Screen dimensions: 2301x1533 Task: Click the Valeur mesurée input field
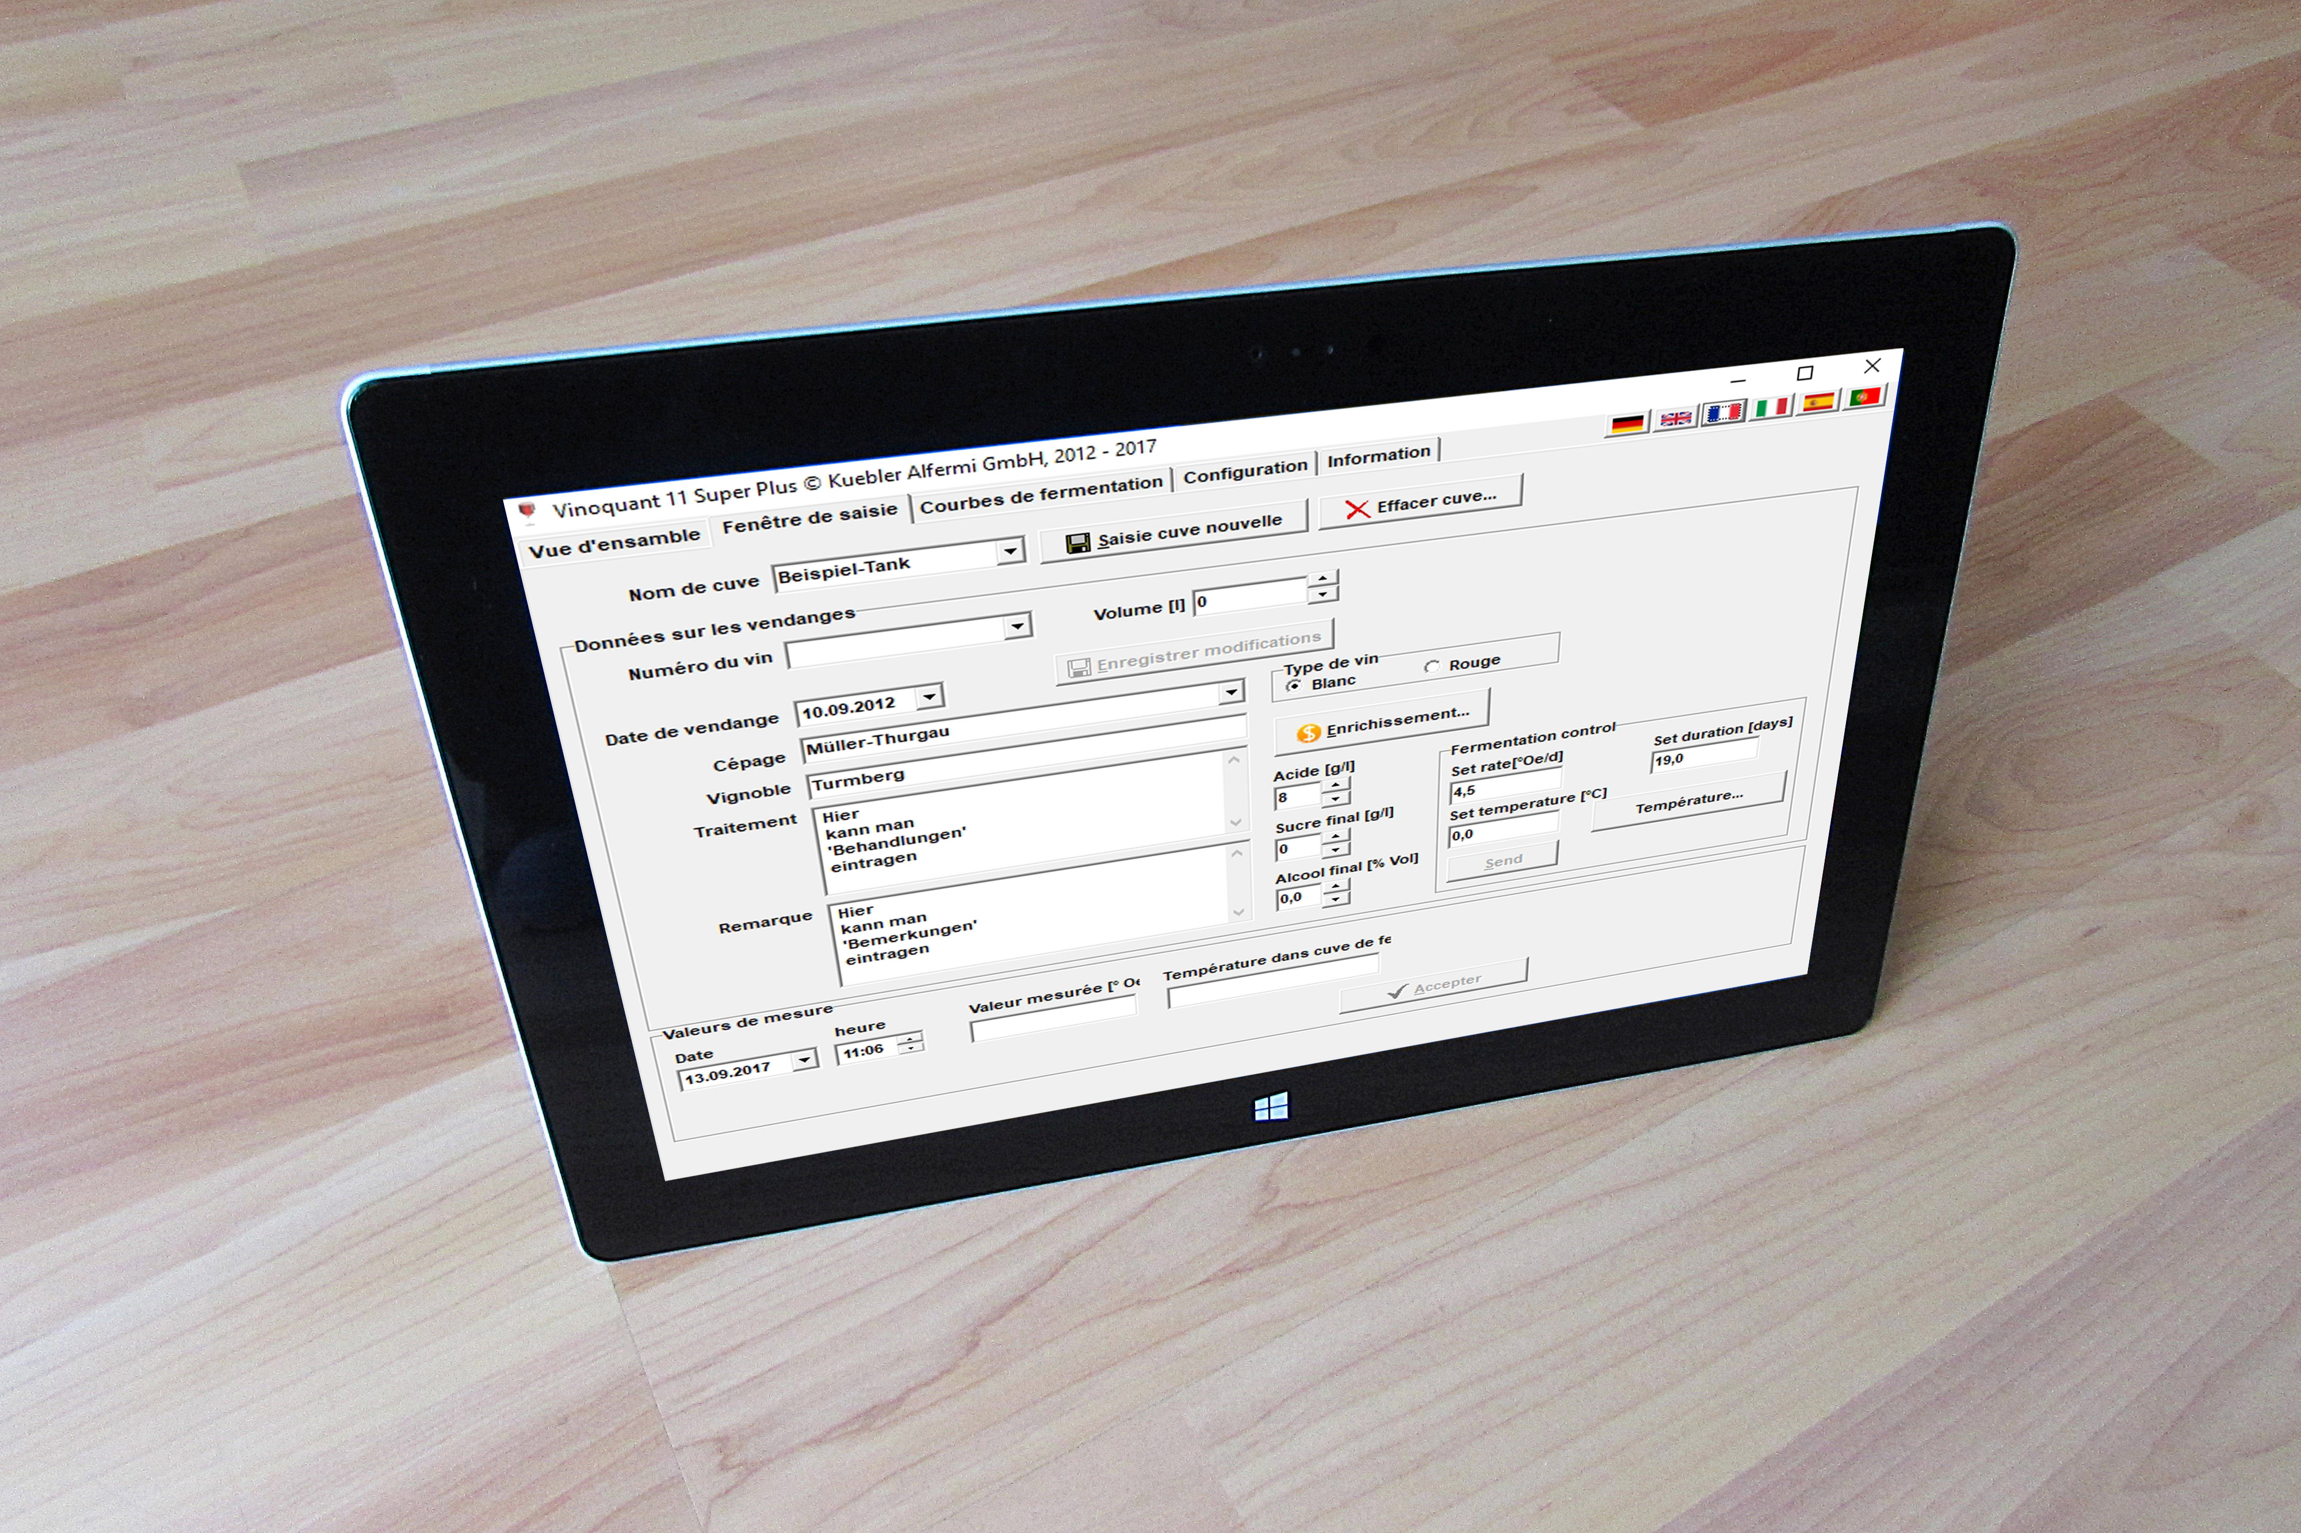(x=1054, y=1019)
